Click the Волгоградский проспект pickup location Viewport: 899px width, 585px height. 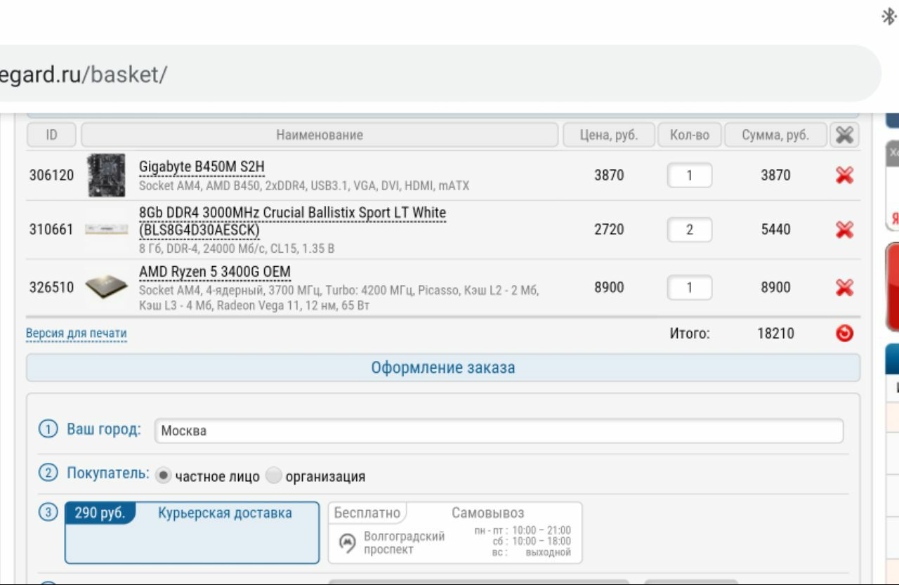405,543
